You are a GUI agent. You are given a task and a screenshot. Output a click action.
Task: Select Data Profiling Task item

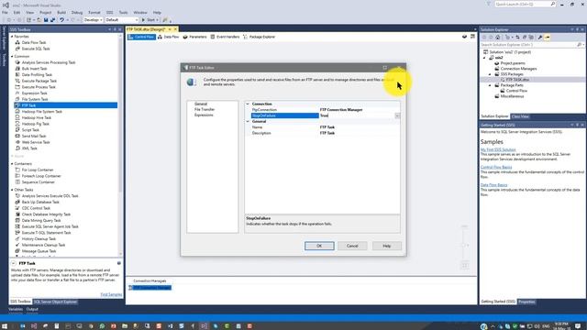point(37,75)
